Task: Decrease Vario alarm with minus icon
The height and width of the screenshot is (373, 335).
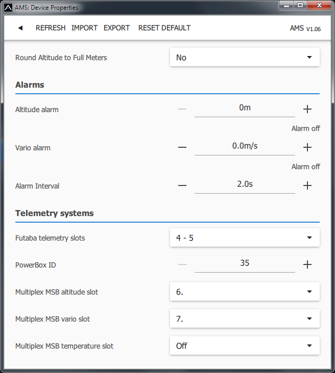Action: [182, 147]
